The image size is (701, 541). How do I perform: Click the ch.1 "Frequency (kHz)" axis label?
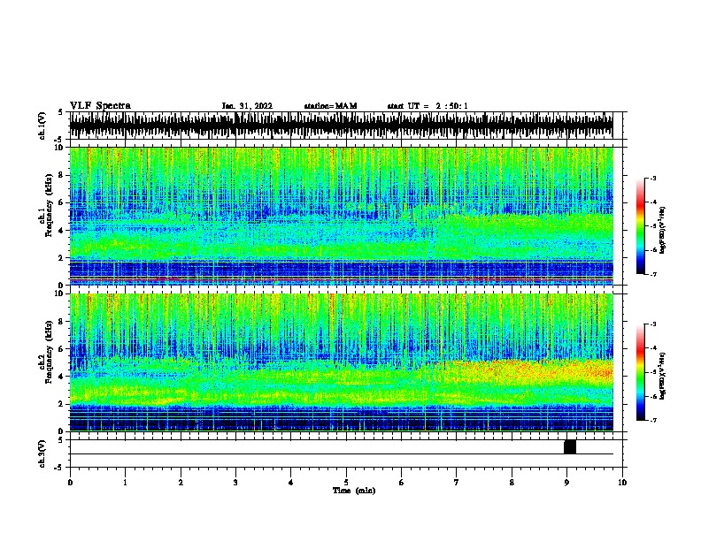pyautogui.click(x=49, y=205)
